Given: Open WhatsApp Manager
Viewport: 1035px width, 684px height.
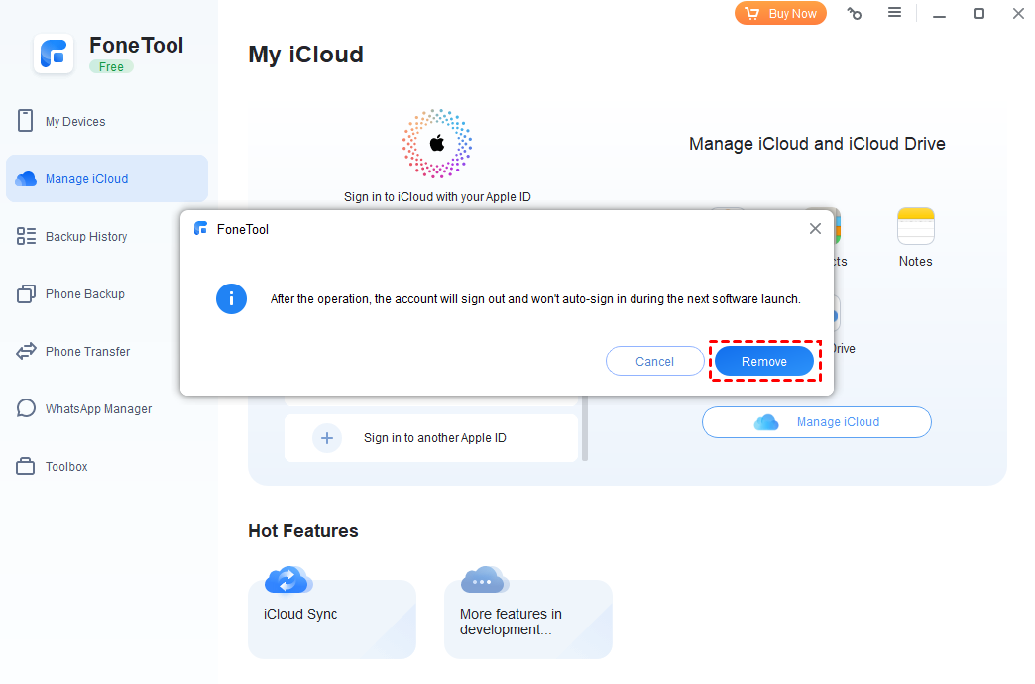Looking at the screenshot, I should (x=97, y=408).
